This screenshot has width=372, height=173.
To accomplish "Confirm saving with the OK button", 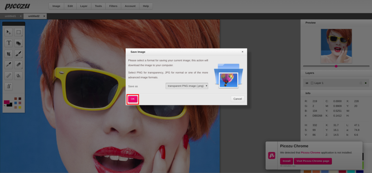I will [133, 99].
